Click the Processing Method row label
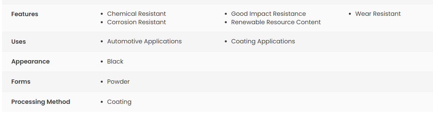 click(x=41, y=102)
